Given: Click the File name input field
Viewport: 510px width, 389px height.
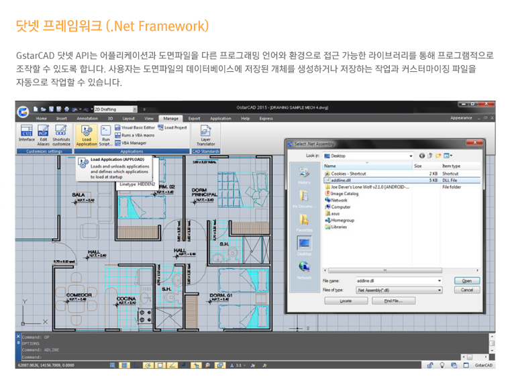Looking at the screenshot, I should click(396, 281).
